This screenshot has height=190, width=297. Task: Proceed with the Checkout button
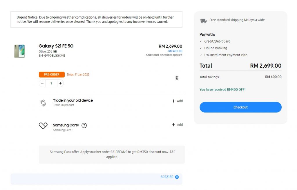point(240,107)
